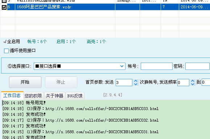The image size is (210, 139).
Task: Click the log URL ending B5C031.html
Action: tap(102, 132)
